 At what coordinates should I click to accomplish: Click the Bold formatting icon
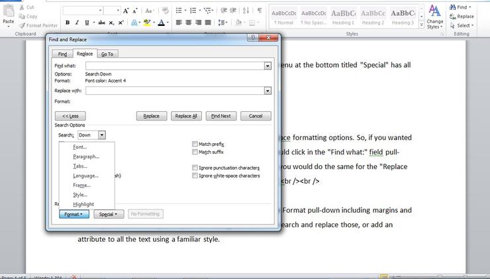[x=68, y=23]
